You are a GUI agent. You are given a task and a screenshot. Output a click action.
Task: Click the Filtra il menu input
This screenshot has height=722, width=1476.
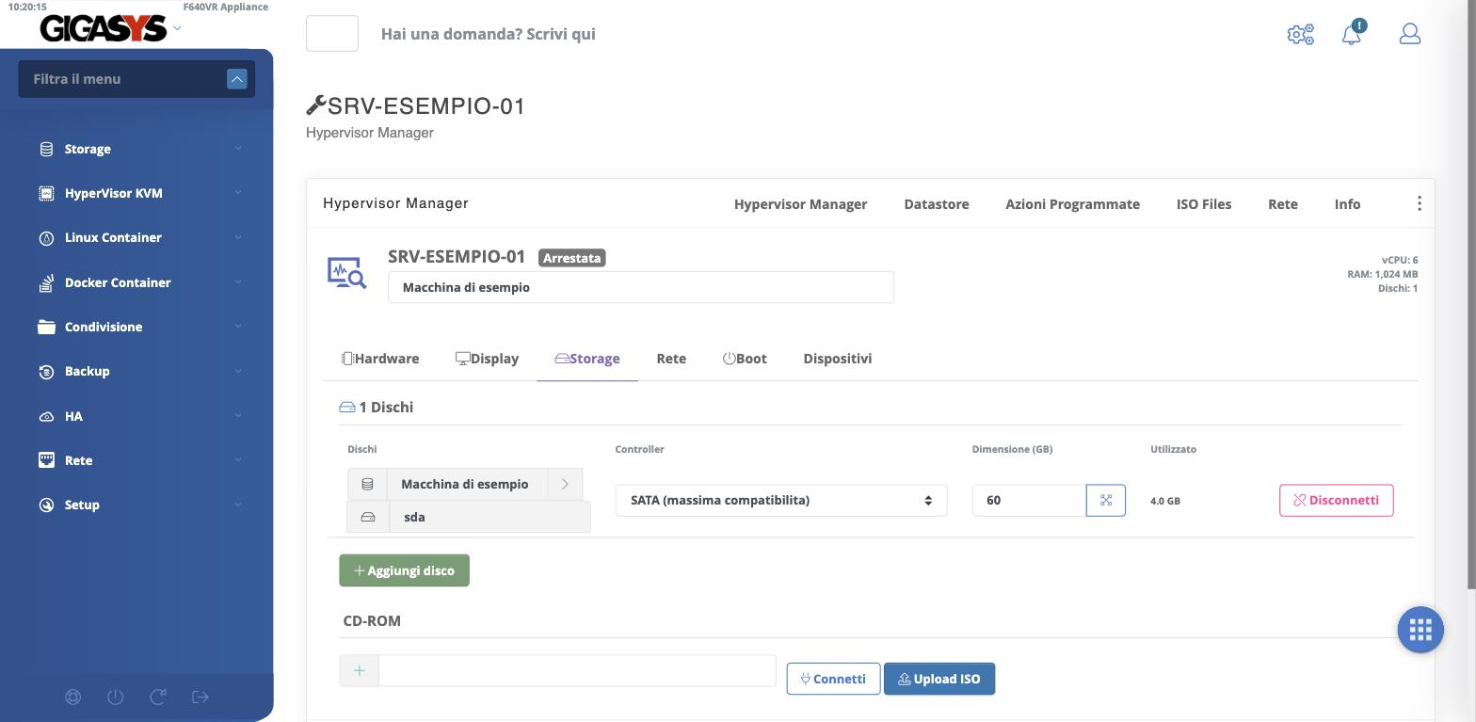tap(122, 79)
